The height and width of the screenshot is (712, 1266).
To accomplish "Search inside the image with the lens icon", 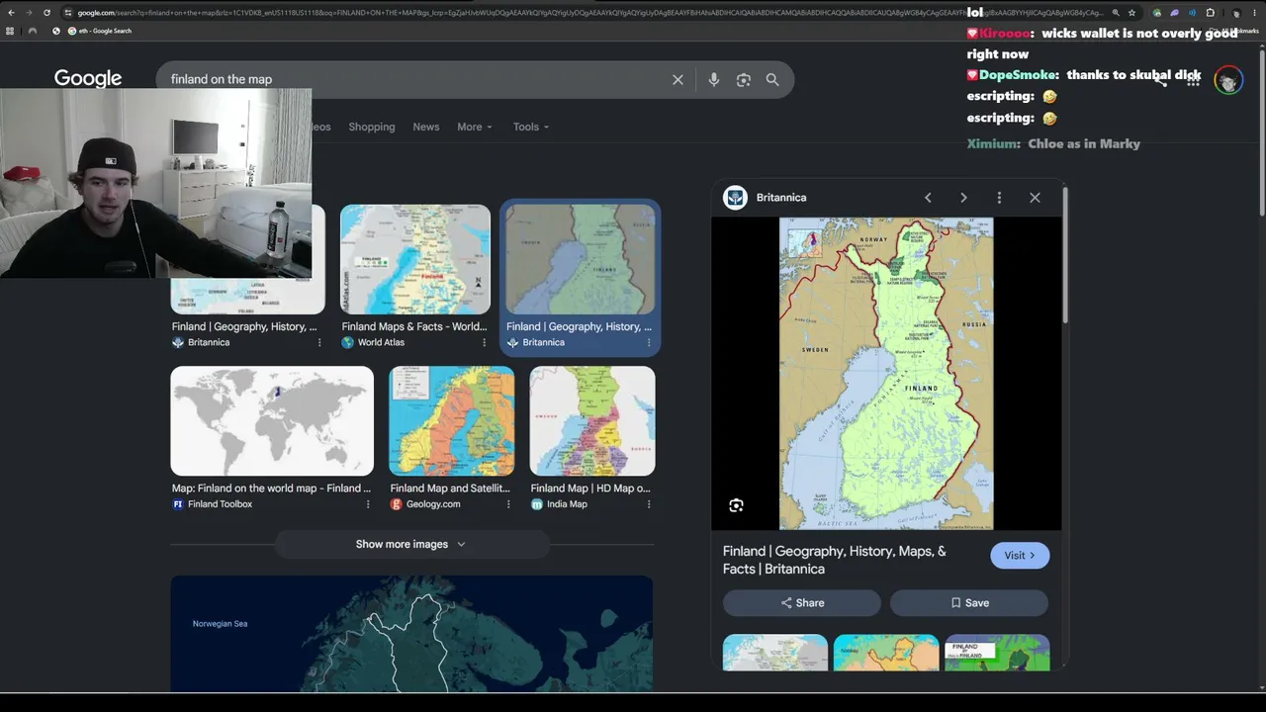I will (x=736, y=505).
